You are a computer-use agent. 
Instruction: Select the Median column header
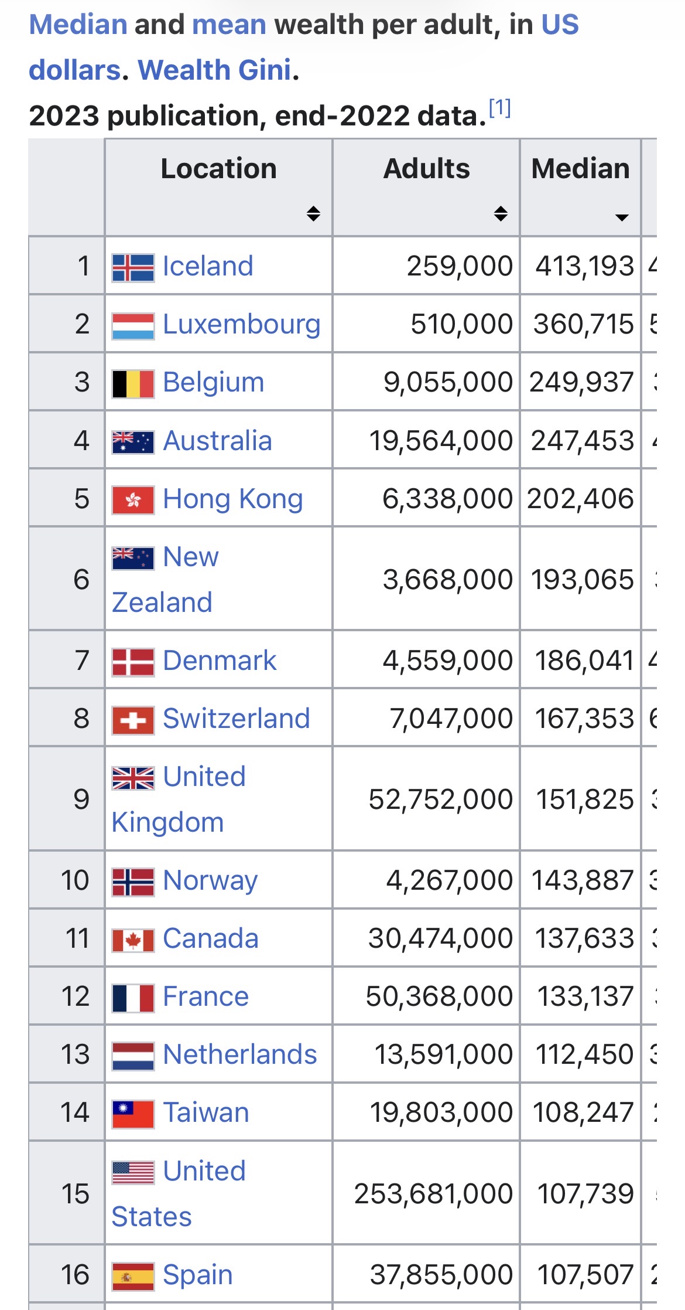(580, 188)
